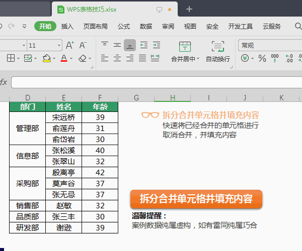
Task: Decrease indent of cell content
Action: [143, 45]
